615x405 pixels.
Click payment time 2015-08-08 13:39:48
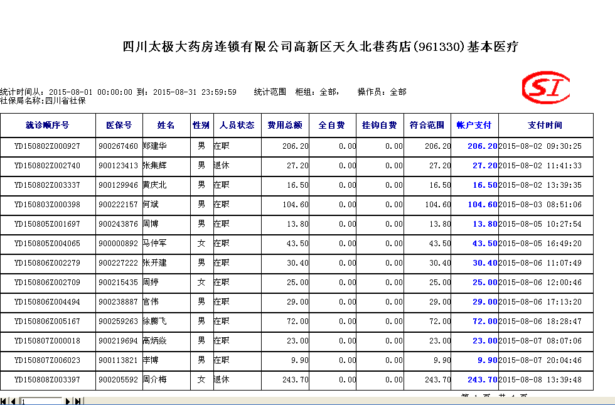tap(540, 380)
